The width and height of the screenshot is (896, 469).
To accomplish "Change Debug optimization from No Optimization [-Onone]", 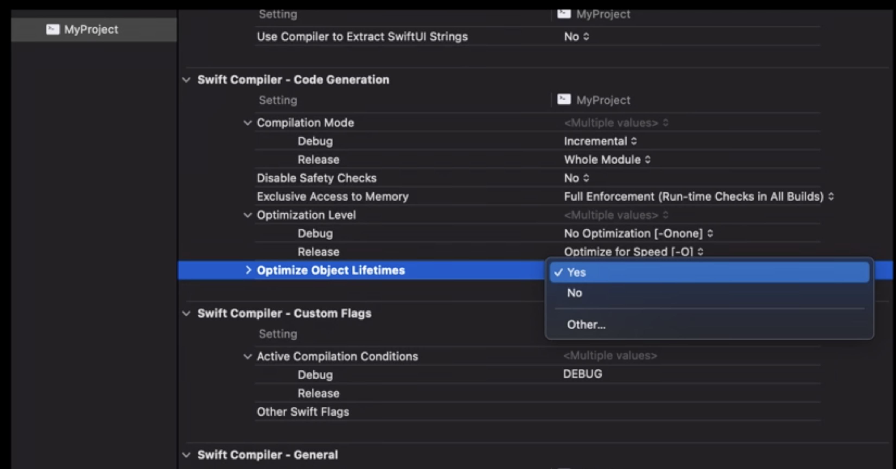I will tap(638, 233).
